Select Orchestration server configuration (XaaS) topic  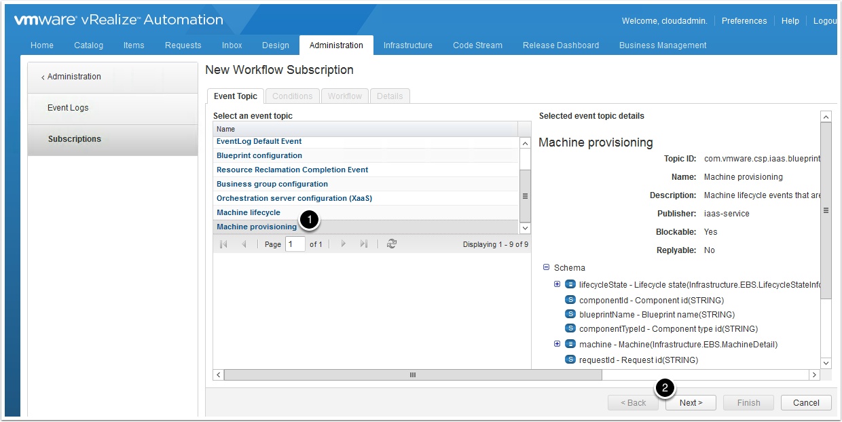pos(365,199)
